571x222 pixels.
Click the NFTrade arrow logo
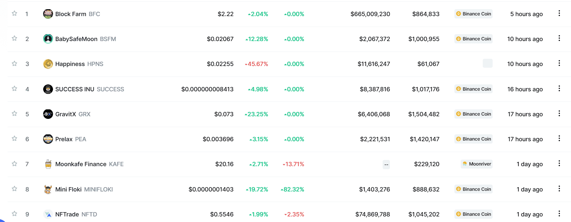[x=48, y=214]
